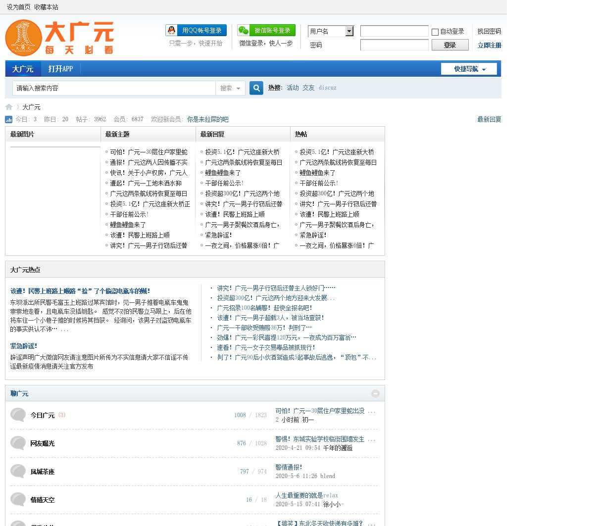Expand the 快捷导航 menu
This screenshot has height=526, width=594.
click(469, 69)
